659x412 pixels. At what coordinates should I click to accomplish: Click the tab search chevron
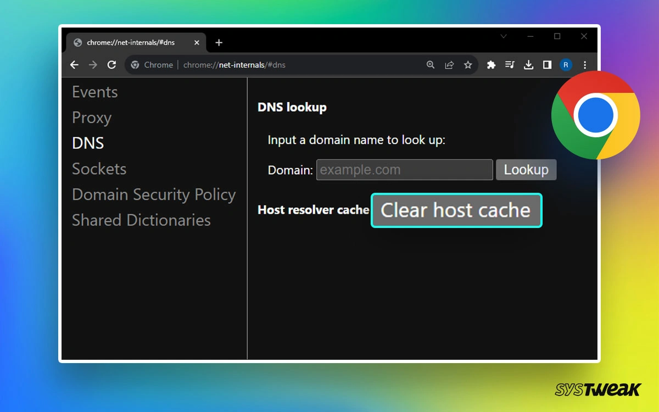[x=504, y=36]
